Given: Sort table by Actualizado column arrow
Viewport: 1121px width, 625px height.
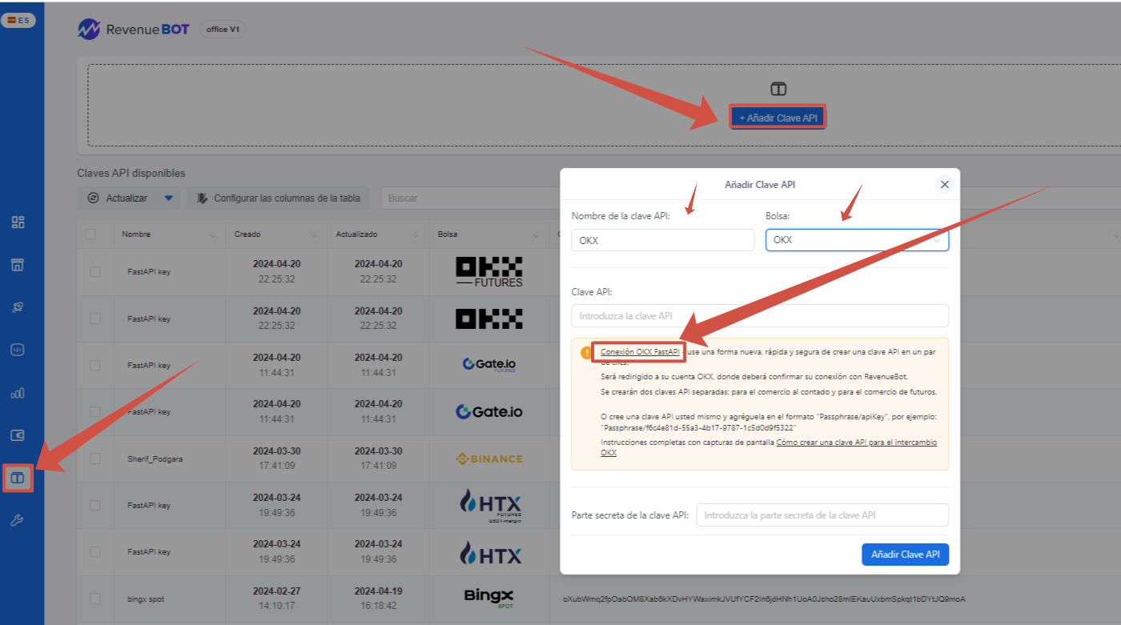Looking at the screenshot, I should pyautogui.click(x=416, y=234).
